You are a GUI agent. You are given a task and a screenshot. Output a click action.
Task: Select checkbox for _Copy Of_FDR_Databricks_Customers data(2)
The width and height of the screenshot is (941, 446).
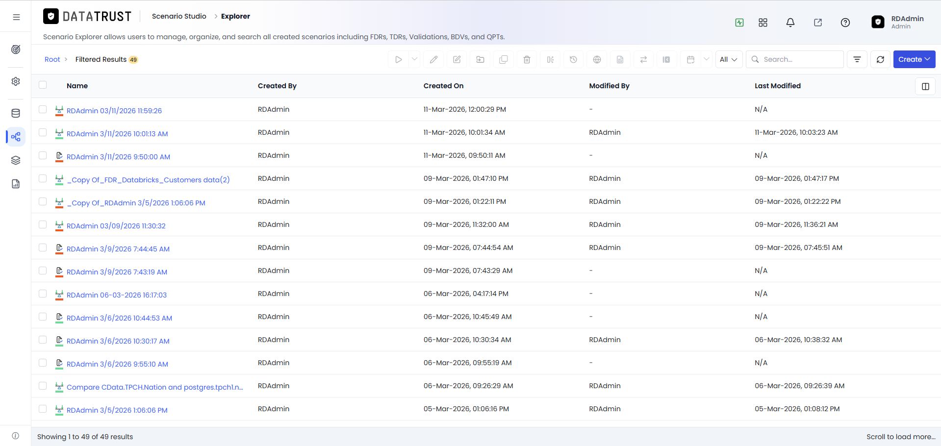click(x=43, y=178)
